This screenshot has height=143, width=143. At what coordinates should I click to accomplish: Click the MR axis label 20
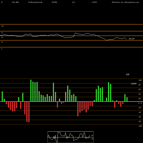tap(140, 99)
